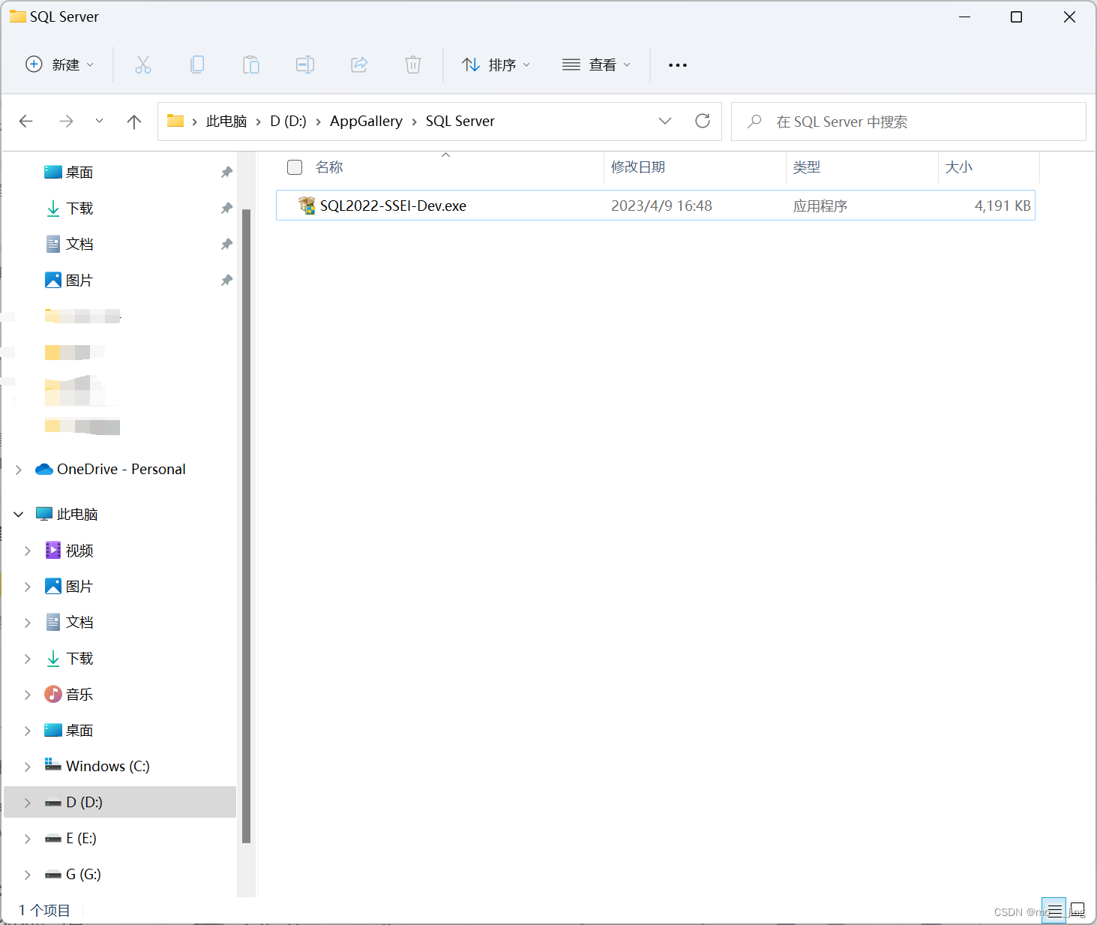The image size is (1097, 925).
Task: Click the 4,191 KB size cell
Action: 1003,206
